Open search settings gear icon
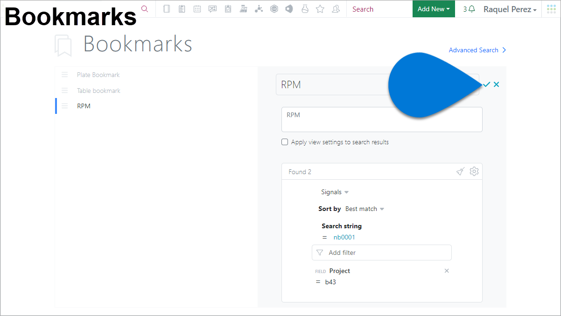 (x=474, y=171)
